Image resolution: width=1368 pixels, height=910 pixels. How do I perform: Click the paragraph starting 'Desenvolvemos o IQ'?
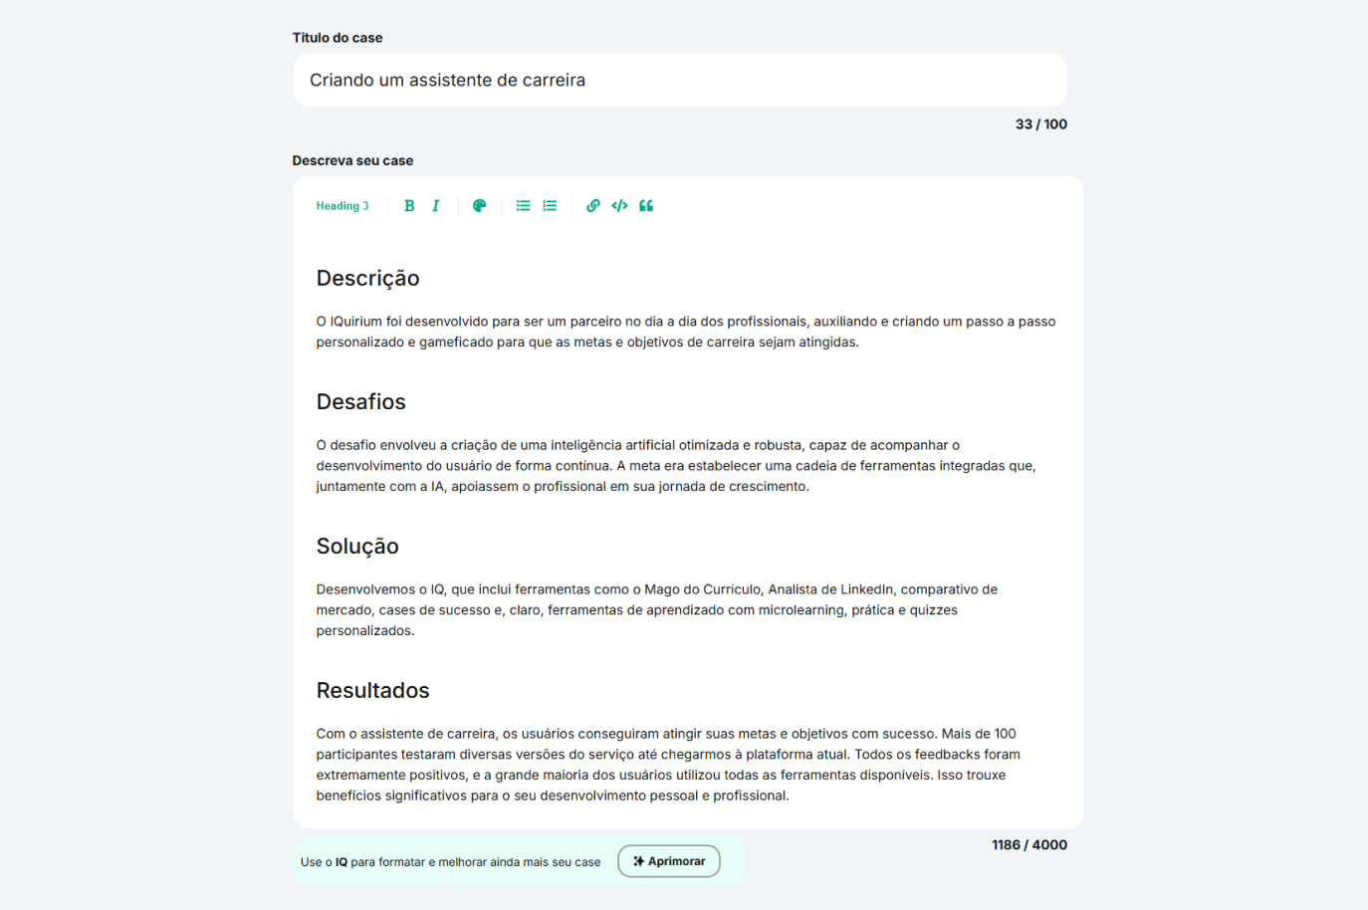coord(656,609)
